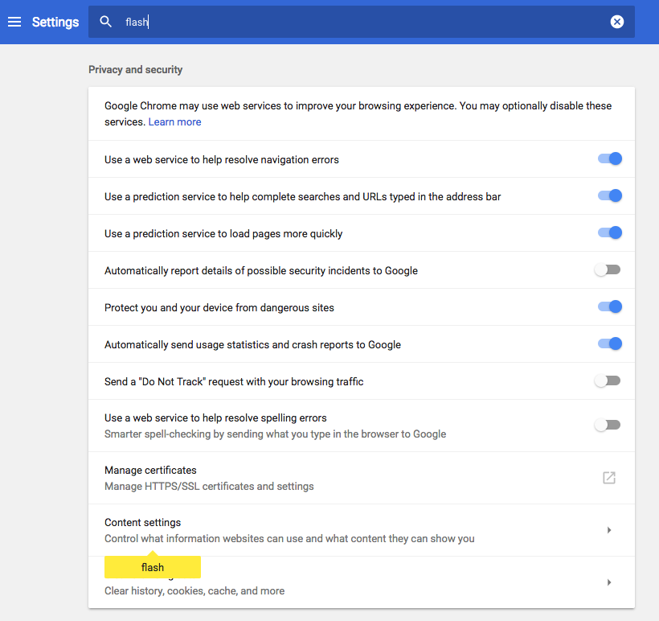Screen dimensions: 659x621
Task: Toggle protection from dangerous sites
Action: click(x=609, y=306)
